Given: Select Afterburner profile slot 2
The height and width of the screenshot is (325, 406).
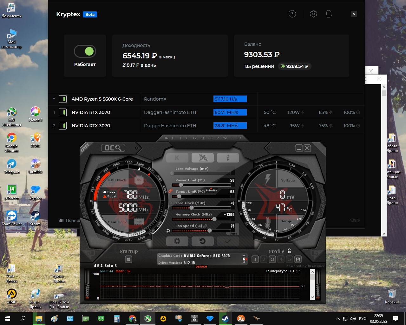Looking at the screenshot, I should [264, 259].
